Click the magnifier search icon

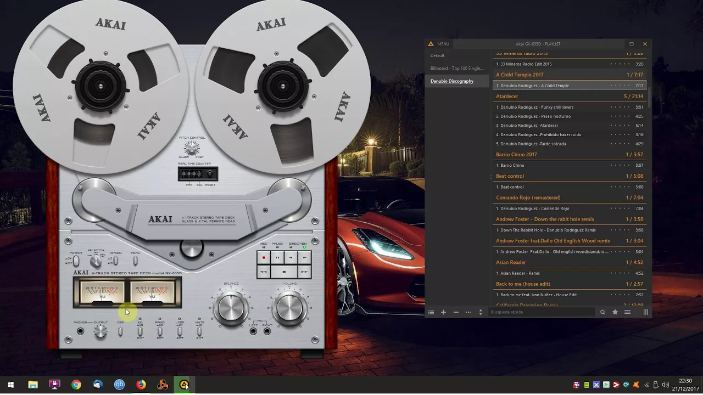click(602, 312)
